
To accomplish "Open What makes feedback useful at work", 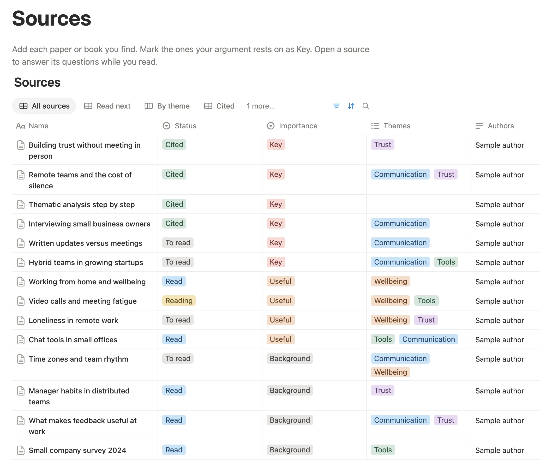I will pyautogui.click(x=83, y=426).
